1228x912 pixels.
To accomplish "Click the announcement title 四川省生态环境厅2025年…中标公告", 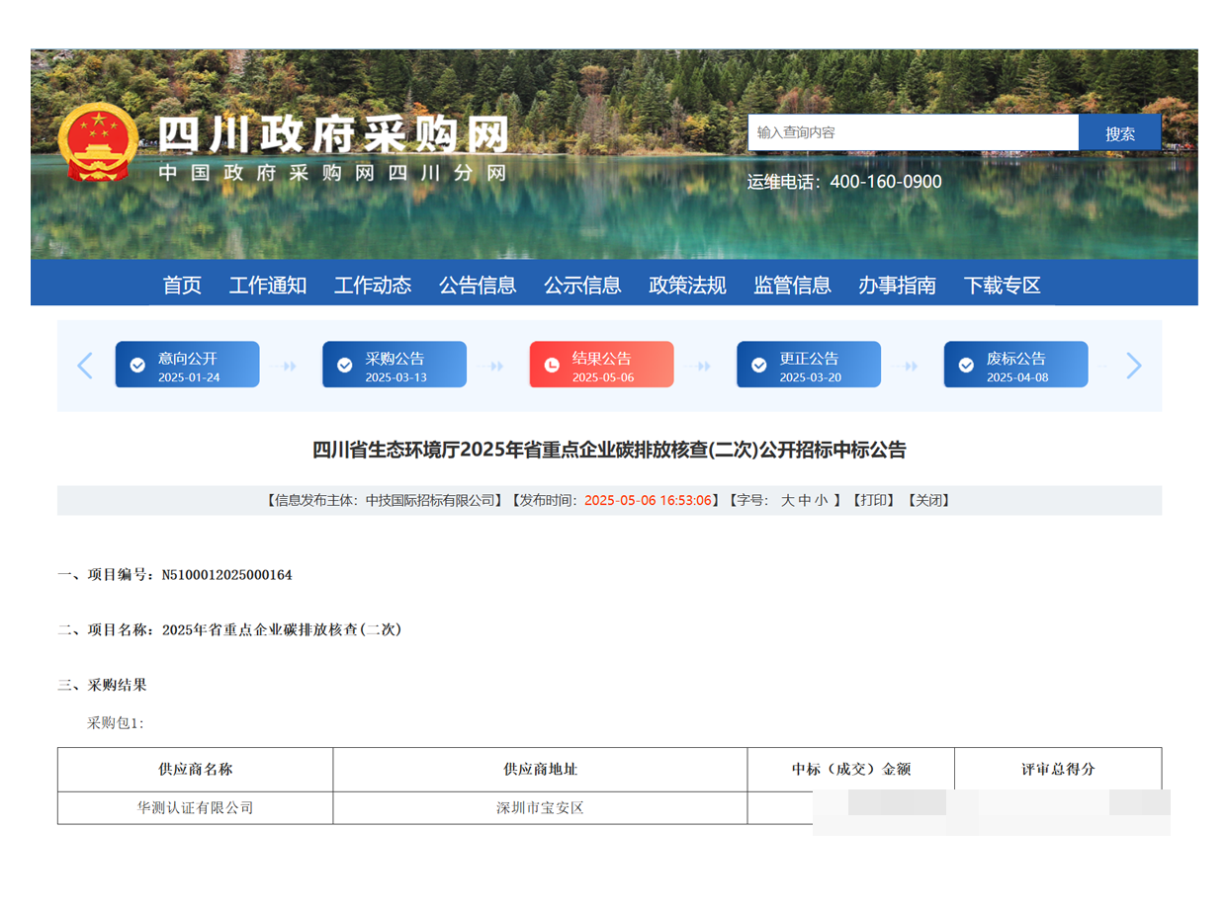I will 609,451.
